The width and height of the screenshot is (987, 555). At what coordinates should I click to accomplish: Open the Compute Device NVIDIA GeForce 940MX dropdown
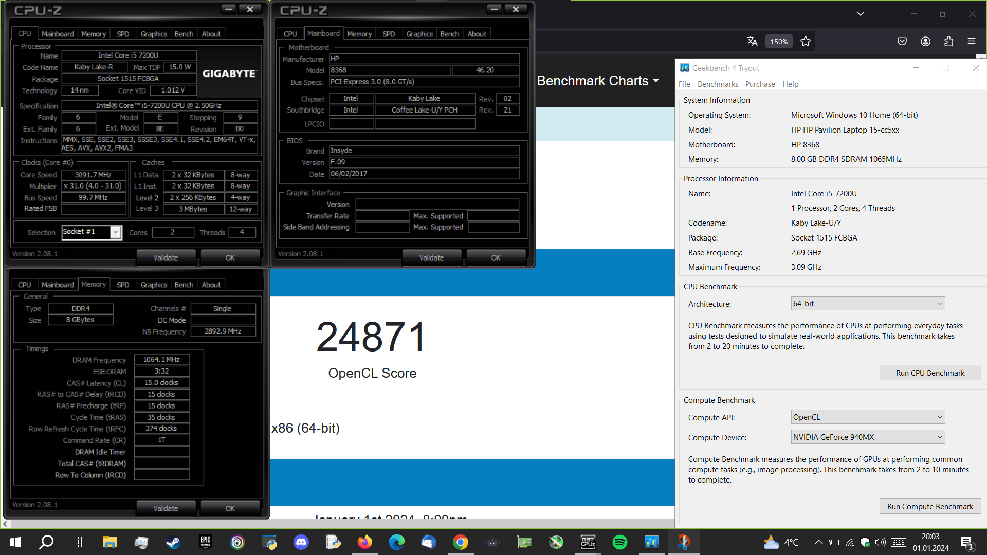click(x=868, y=437)
